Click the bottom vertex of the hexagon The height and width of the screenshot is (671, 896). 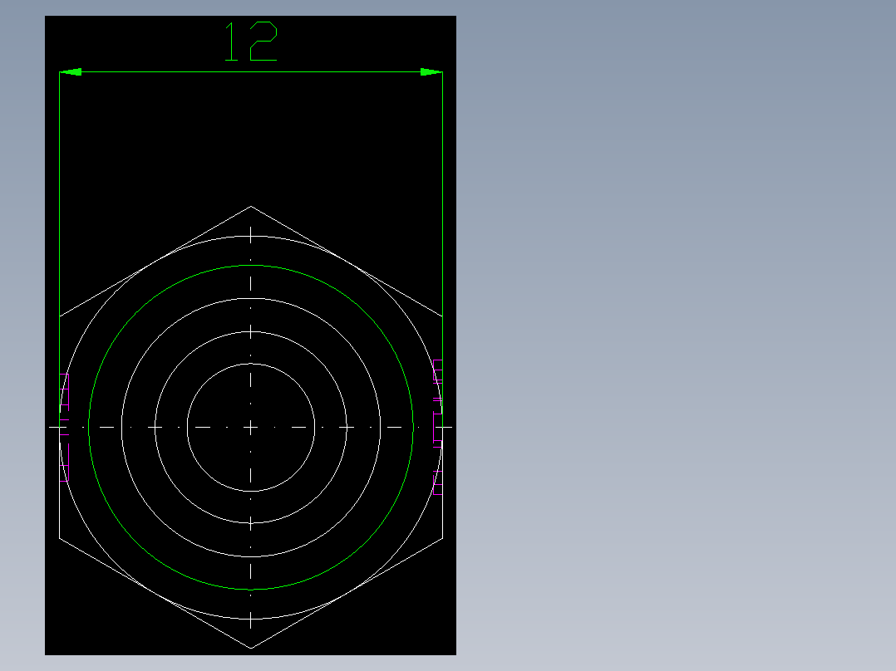click(x=251, y=648)
